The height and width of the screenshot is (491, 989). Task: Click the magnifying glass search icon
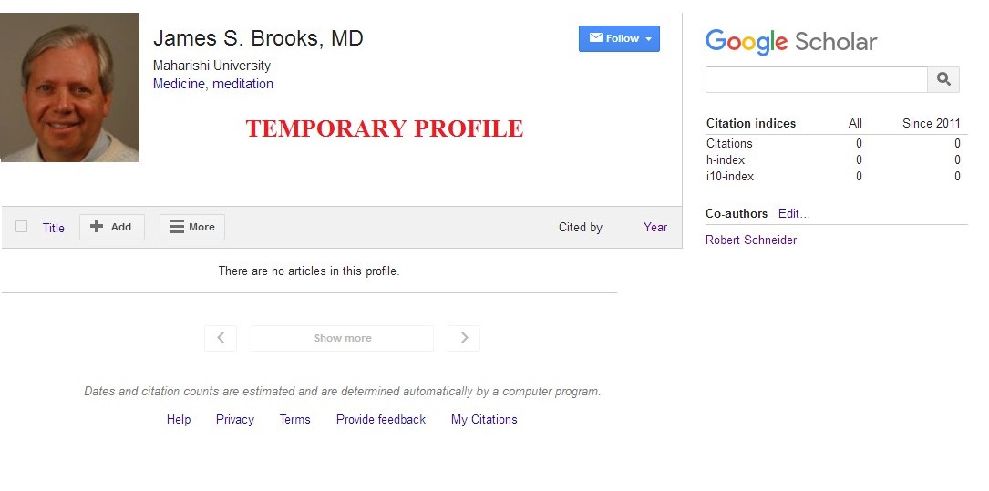[x=943, y=79]
